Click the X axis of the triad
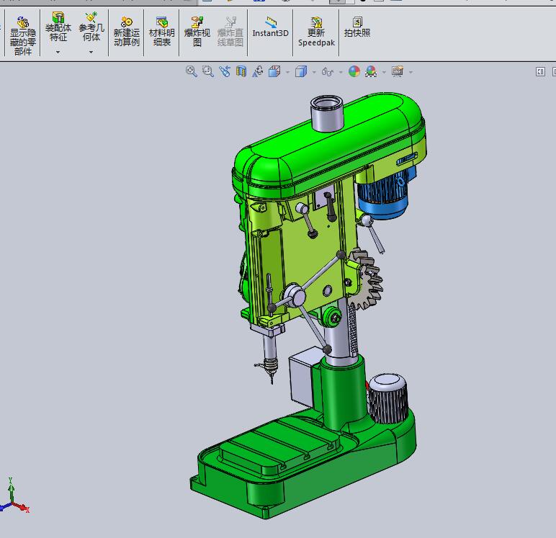The height and width of the screenshot is (538, 556). click(21, 507)
